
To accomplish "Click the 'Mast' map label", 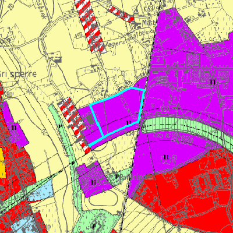I will (x=149, y=23).
